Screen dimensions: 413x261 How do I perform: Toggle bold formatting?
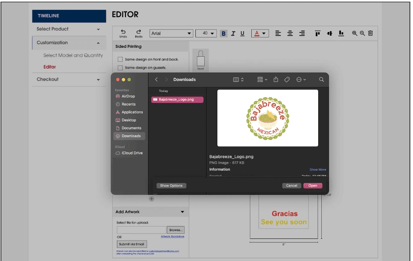pyautogui.click(x=224, y=33)
